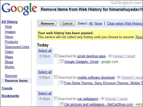
Task: Resume web history from sidebar
Action: click(11, 76)
